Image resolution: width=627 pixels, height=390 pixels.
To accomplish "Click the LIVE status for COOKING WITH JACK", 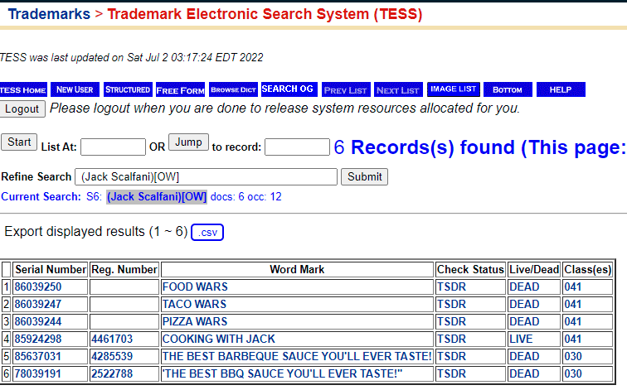I will coord(521,339).
